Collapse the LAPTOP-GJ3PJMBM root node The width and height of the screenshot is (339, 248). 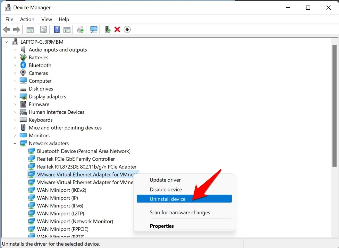click(x=7, y=42)
